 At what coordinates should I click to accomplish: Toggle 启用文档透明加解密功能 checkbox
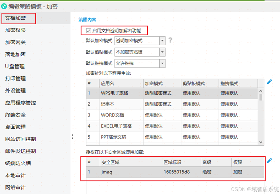[89, 31]
